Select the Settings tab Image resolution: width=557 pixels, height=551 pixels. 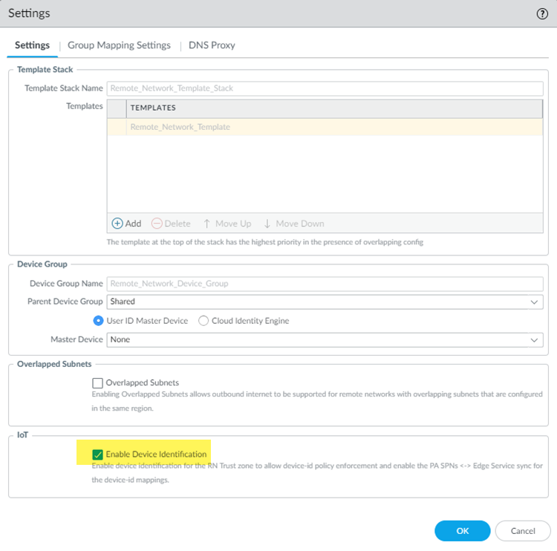(33, 45)
